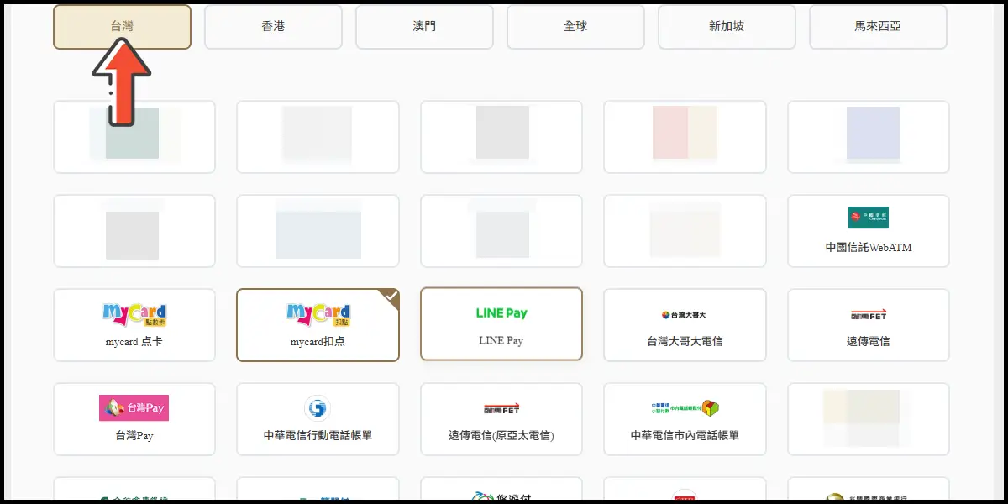Click the 中華電信 blue circular logo
This screenshot has width=1008, height=504.
(x=318, y=409)
